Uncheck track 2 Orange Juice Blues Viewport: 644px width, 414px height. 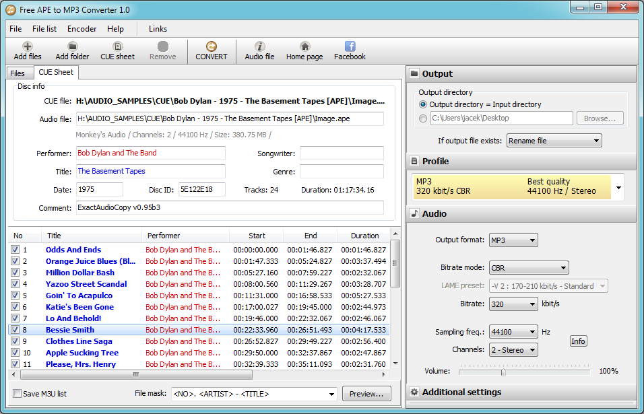(x=15, y=261)
